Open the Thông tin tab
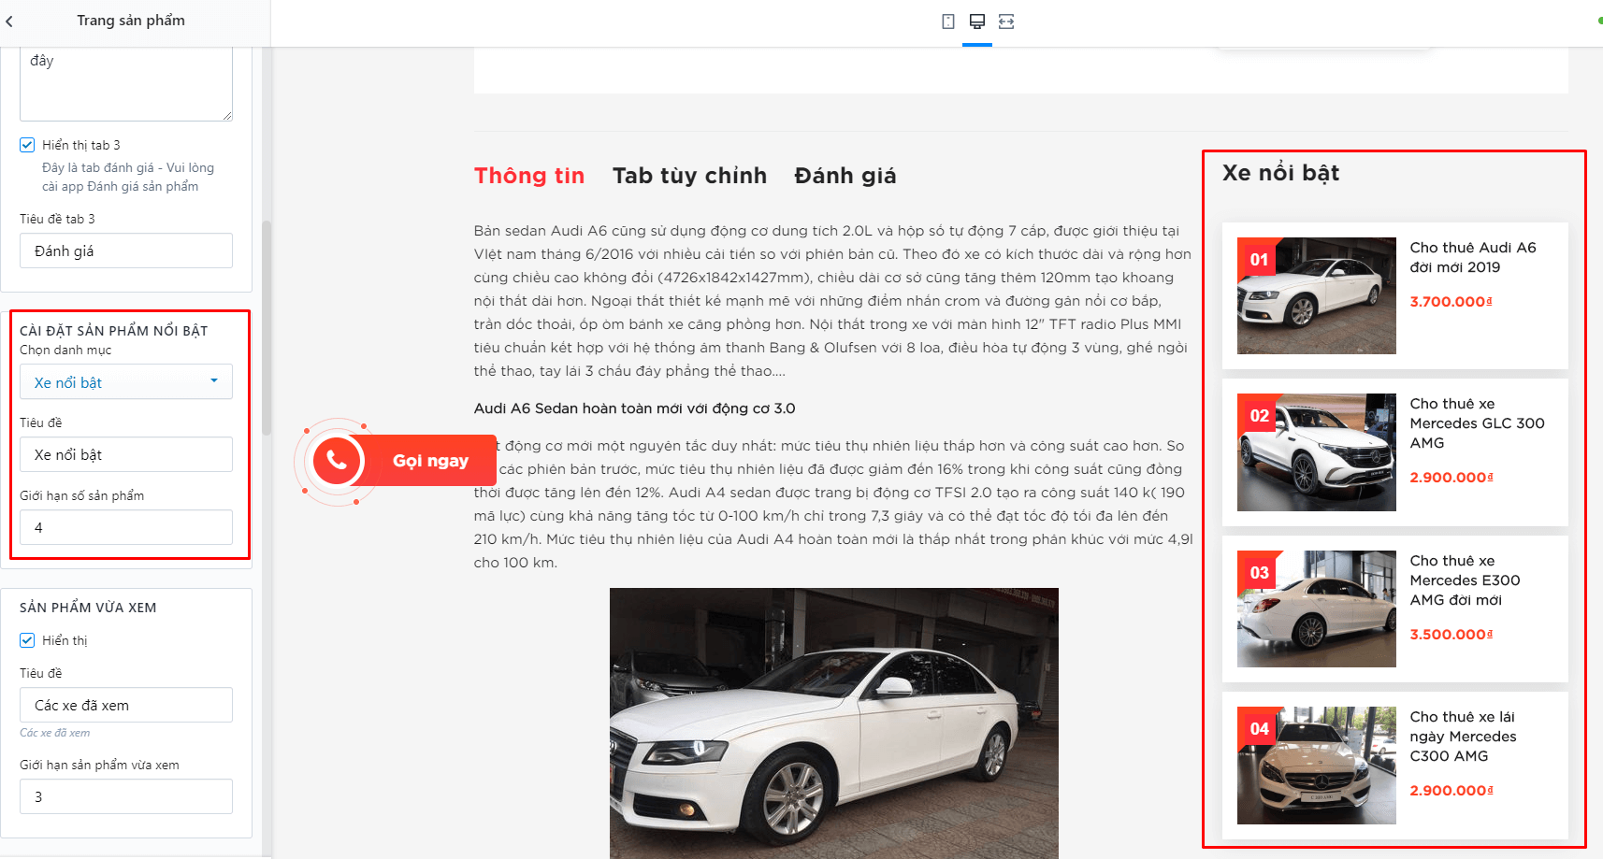Image resolution: width=1603 pixels, height=859 pixels. coord(529,176)
